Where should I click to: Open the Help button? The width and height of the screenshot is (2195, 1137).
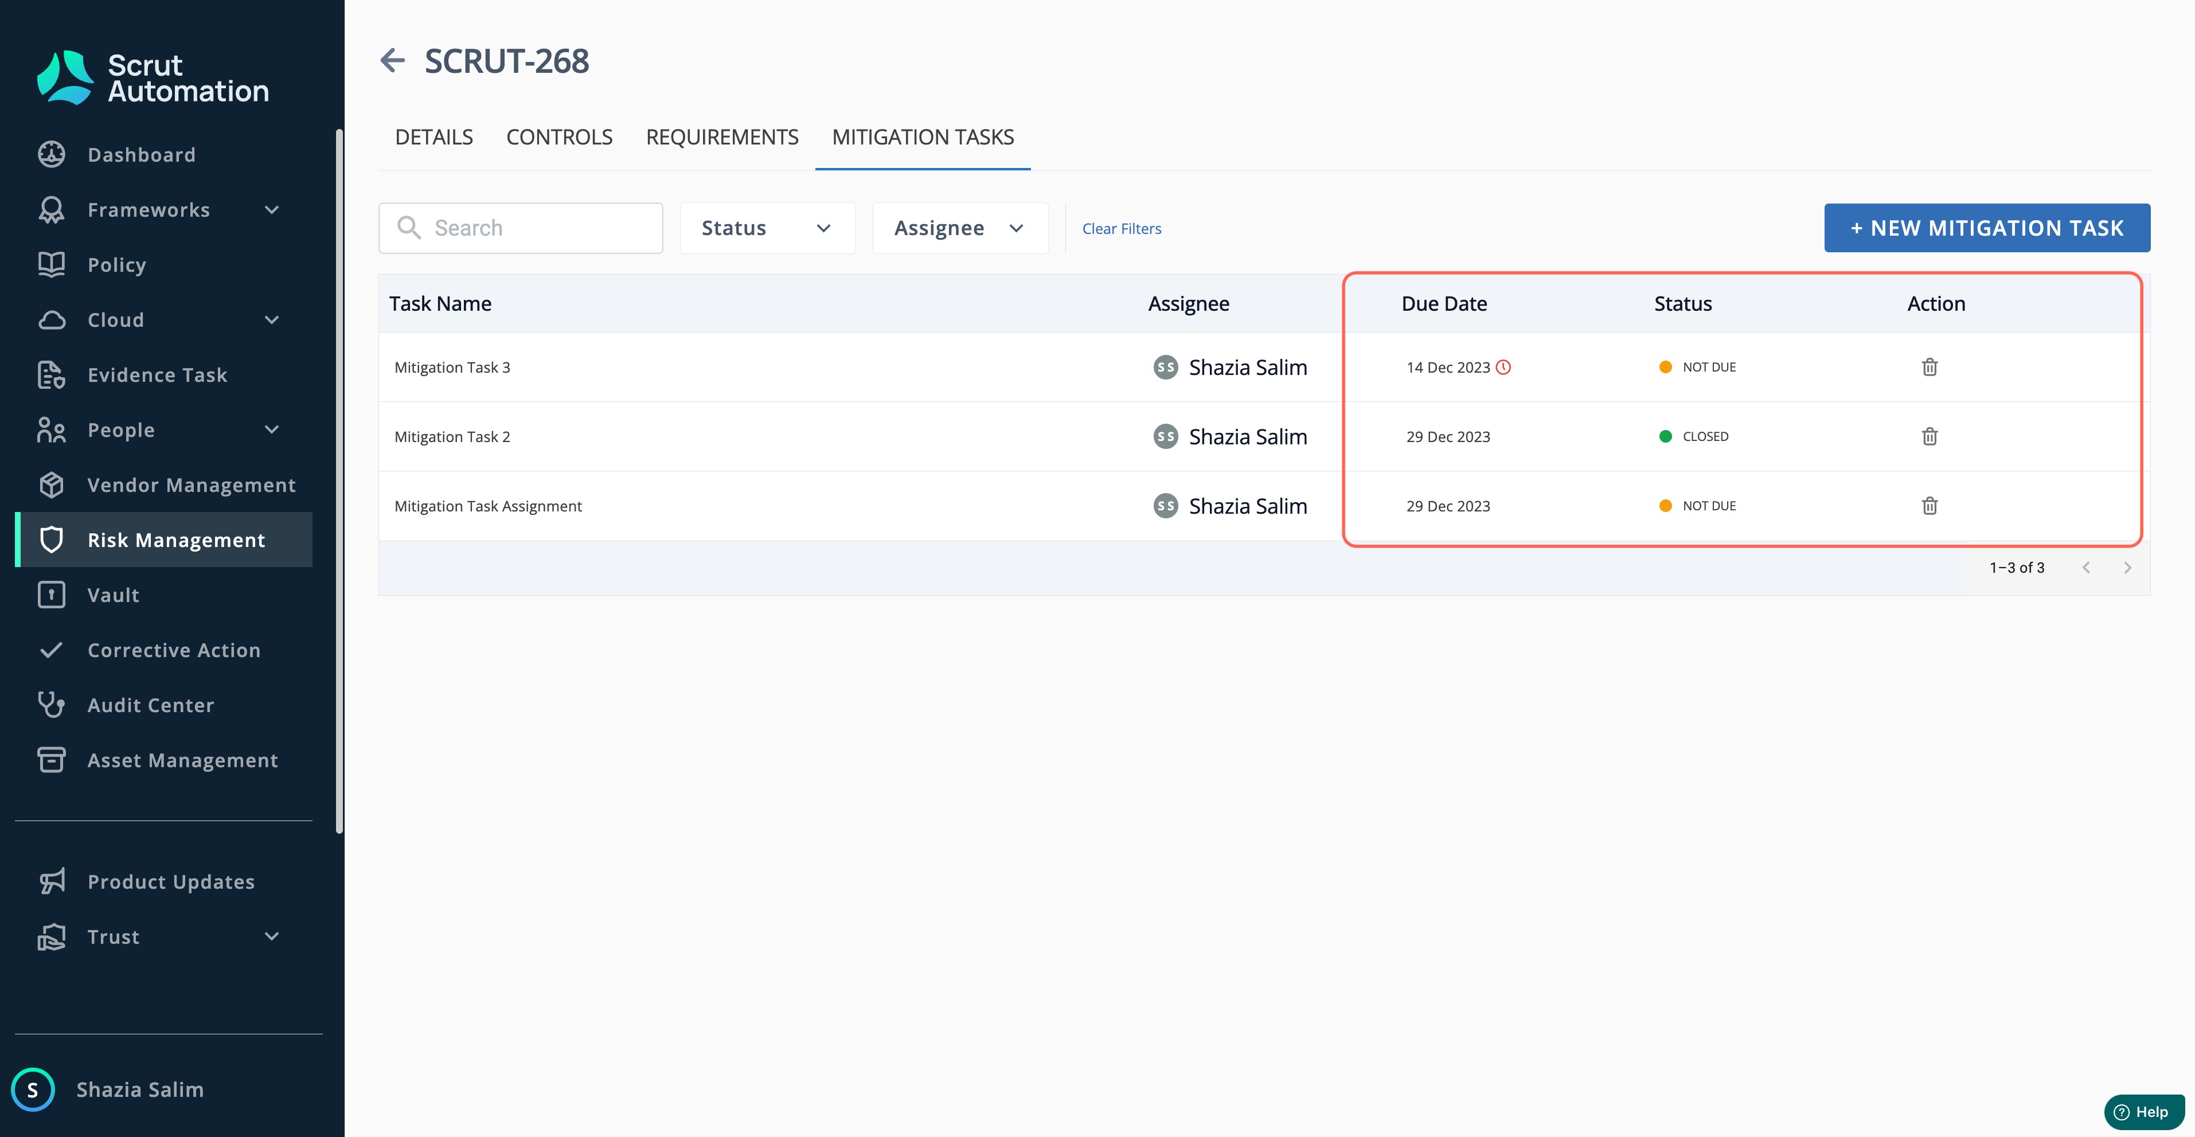tap(2144, 1111)
